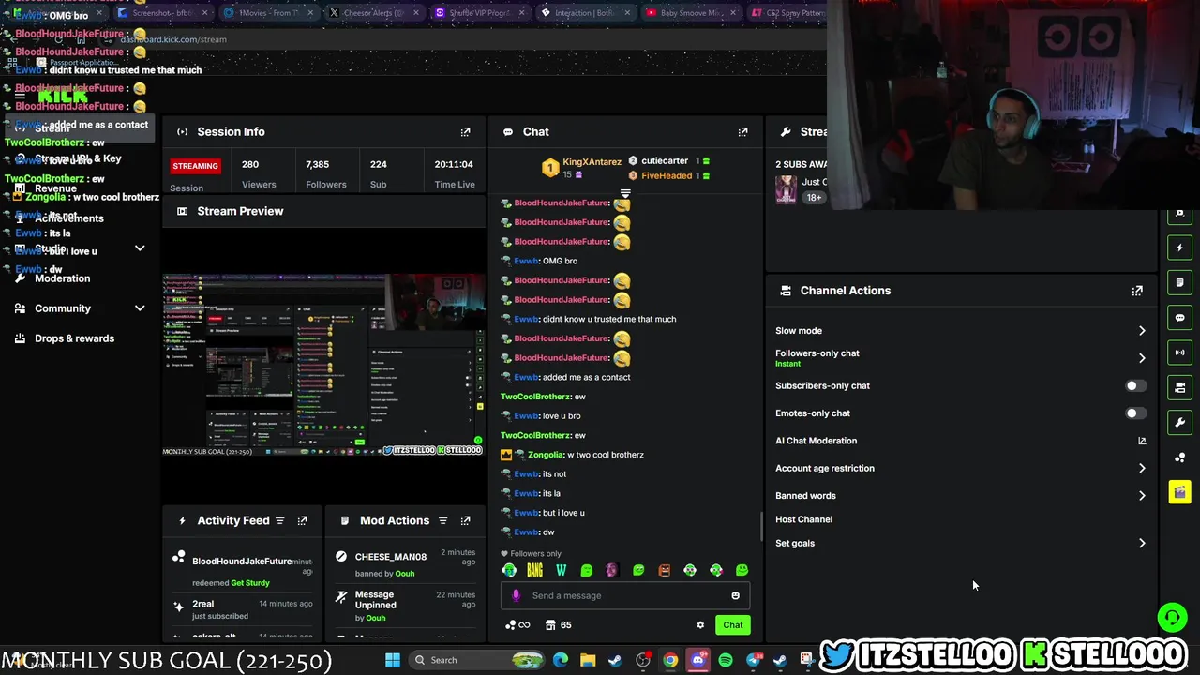Click the chat panel scrollbar
1200x675 pixels.
coord(761,526)
